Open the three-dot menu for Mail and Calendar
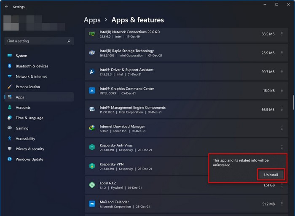Image resolution: width=295 pixels, height=216 pixels. [282, 204]
